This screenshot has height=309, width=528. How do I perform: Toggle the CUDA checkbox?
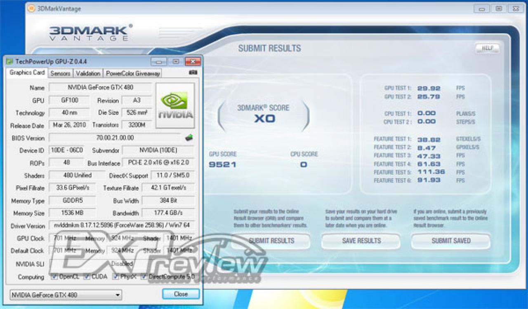[87, 277]
